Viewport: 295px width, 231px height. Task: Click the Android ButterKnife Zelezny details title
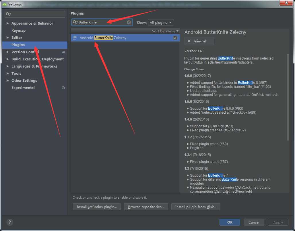215,32
